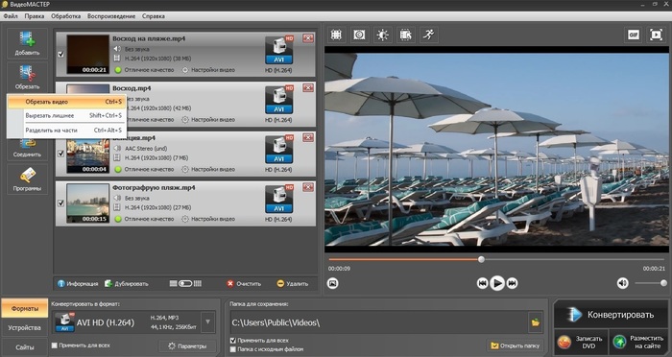672x357 pixels.
Task: Click Информация button below list
Action: point(78,284)
